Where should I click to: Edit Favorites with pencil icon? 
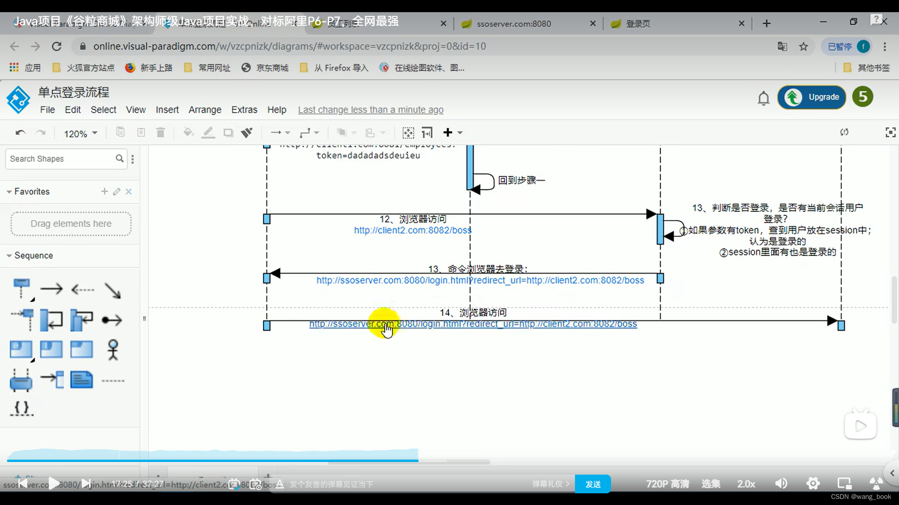(x=117, y=191)
